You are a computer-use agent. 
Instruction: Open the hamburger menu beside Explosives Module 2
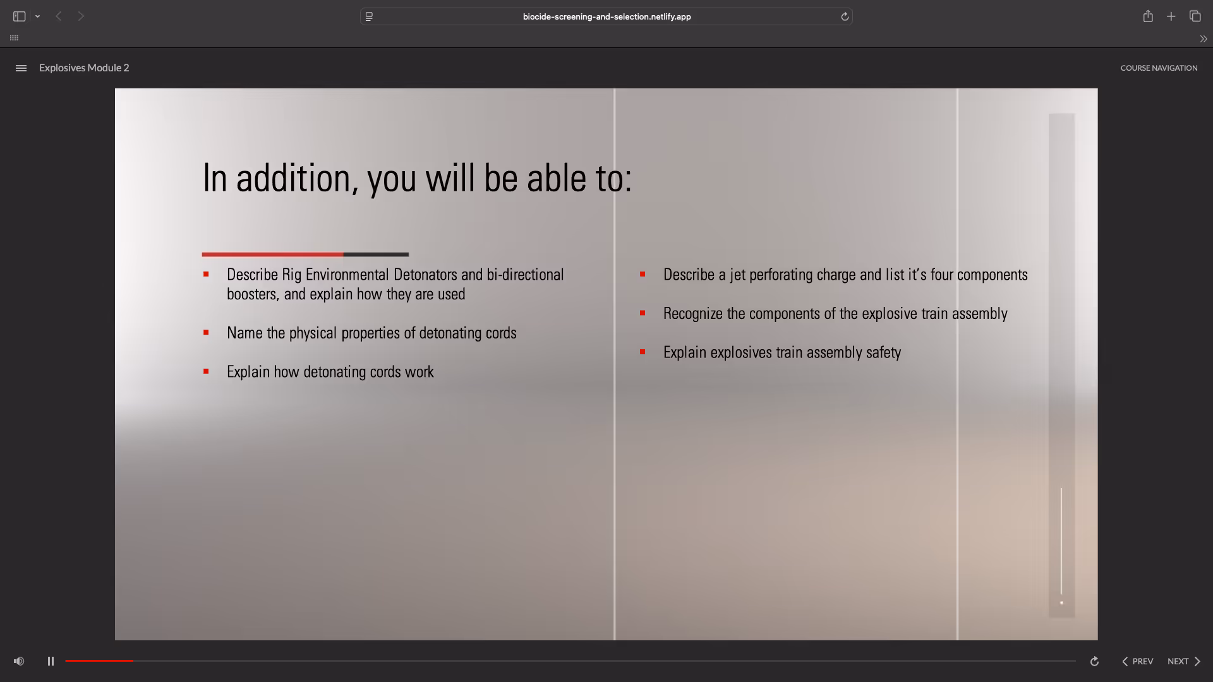(21, 68)
